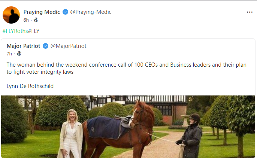Open the @Praying-Medic handle link

[x=91, y=12]
